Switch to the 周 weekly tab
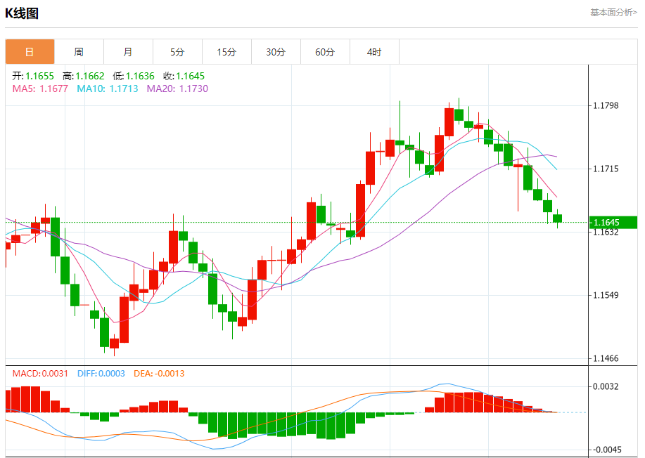Screen dimensions: 645x458 tap(79, 52)
